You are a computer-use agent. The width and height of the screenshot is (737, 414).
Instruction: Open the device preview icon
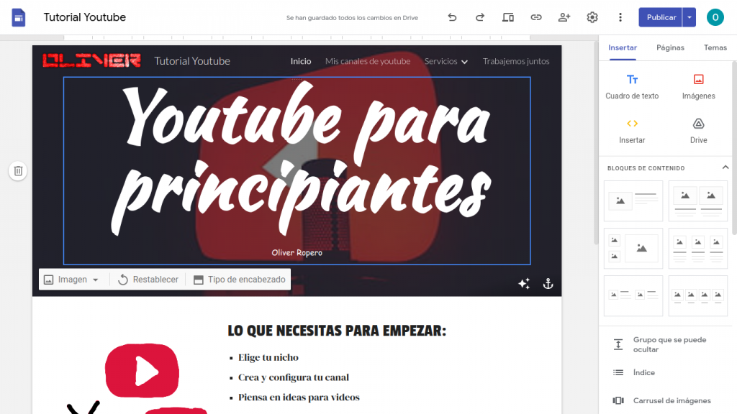click(x=508, y=17)
